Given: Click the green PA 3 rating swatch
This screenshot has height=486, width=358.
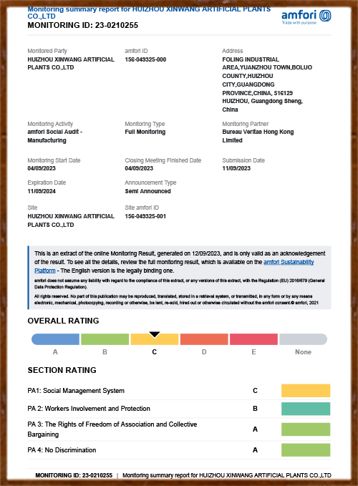Looking at the screenshot, I should point(306,429).
